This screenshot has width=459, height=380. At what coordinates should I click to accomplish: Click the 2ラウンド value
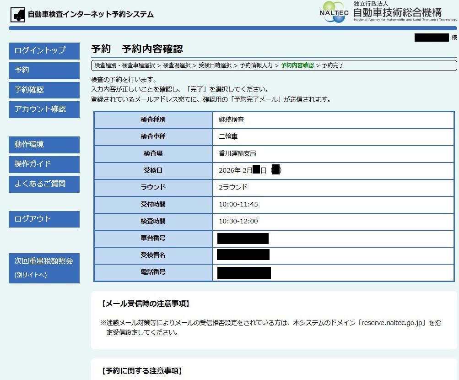(233, 187)
